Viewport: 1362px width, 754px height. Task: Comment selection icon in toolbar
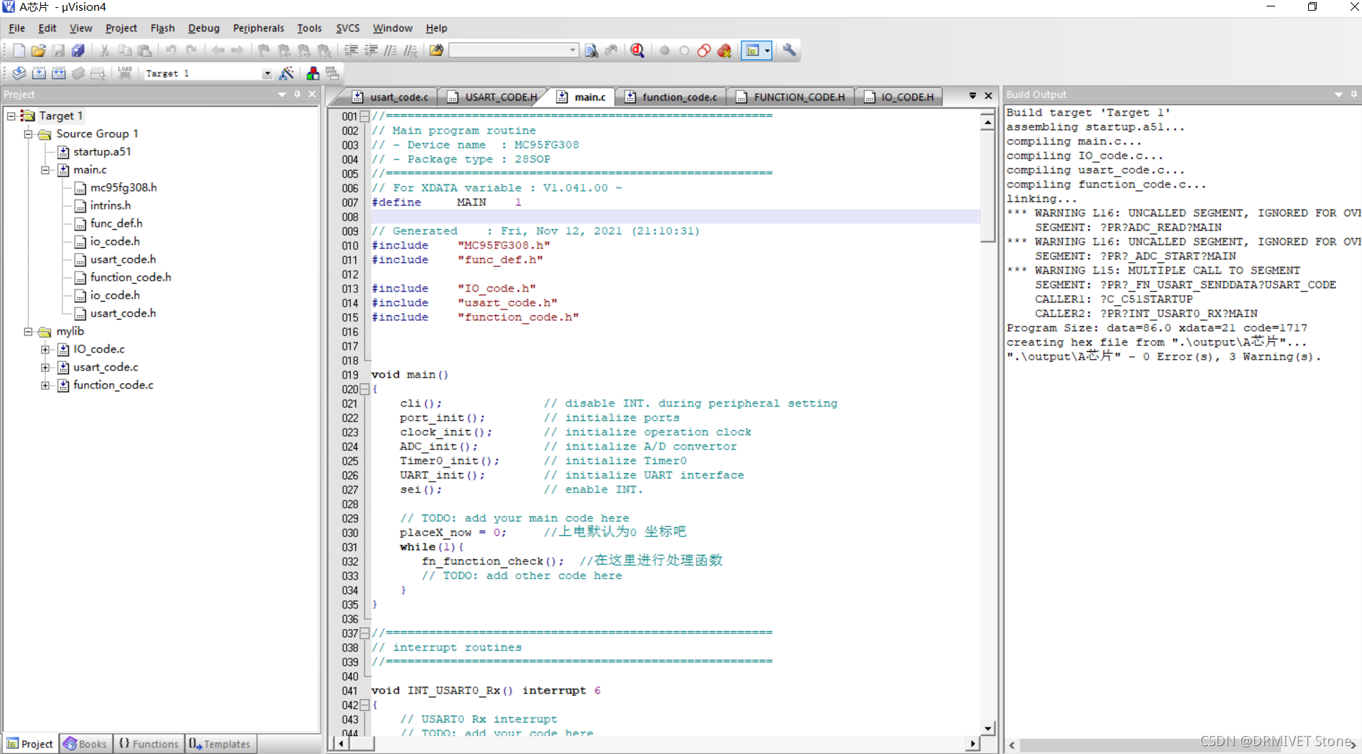[x=390, y=50]
